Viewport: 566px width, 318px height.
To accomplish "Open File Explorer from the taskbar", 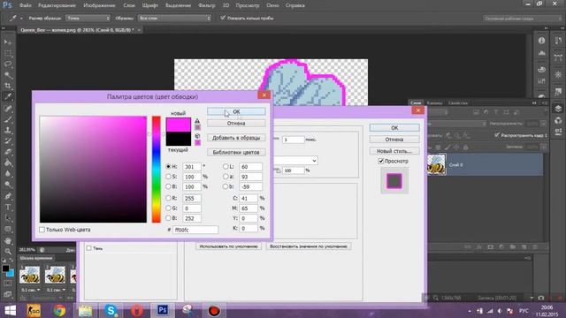I will [85, 310].
